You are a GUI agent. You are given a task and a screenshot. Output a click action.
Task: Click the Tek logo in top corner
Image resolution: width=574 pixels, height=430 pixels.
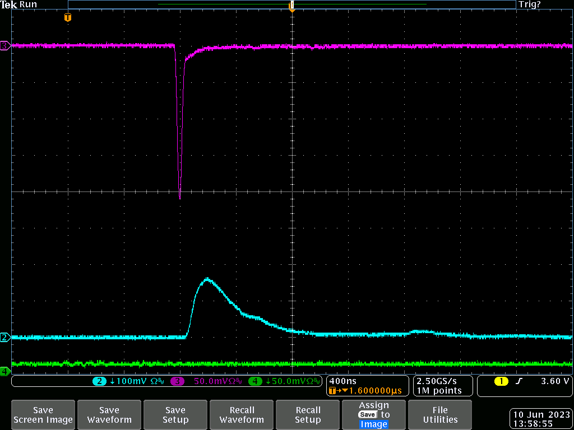[9, 4]
